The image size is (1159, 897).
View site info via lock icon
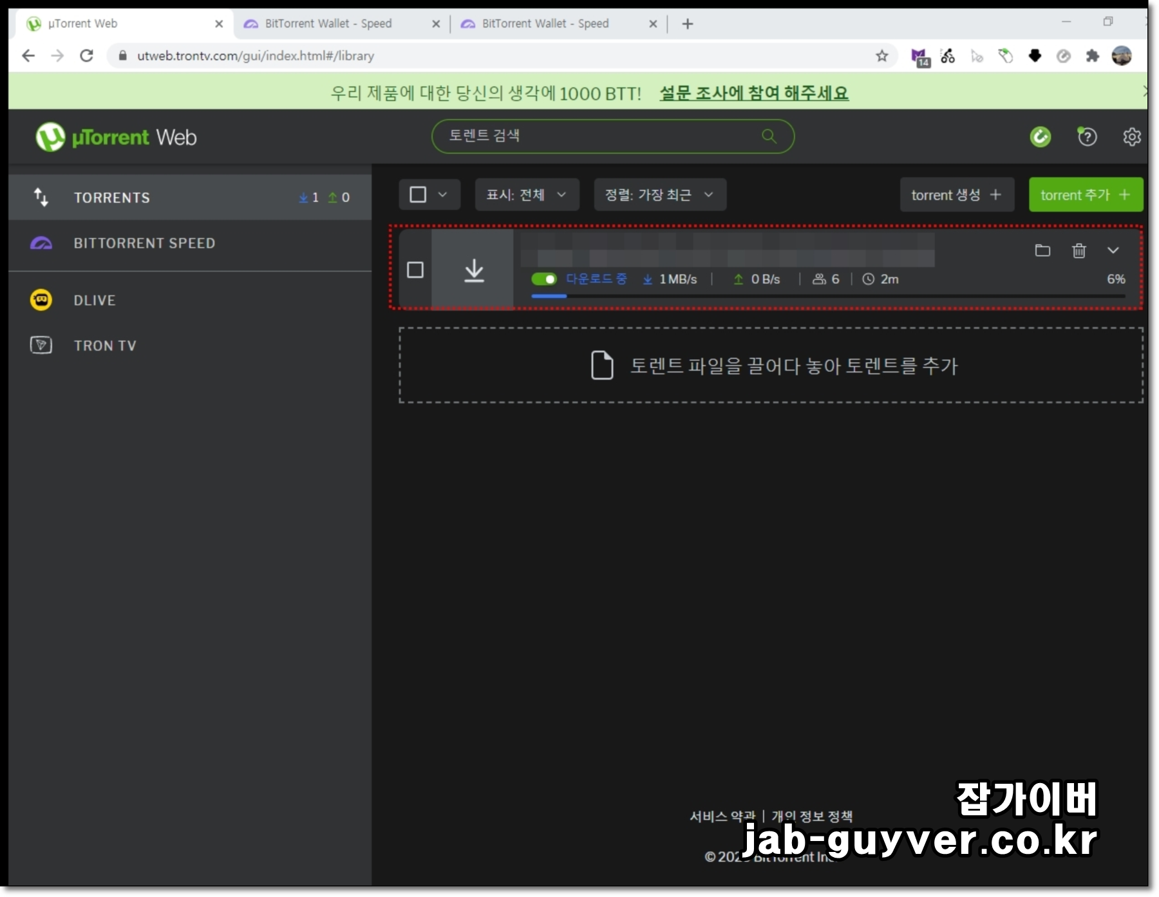pyautogui.click(x=122, y=56)
